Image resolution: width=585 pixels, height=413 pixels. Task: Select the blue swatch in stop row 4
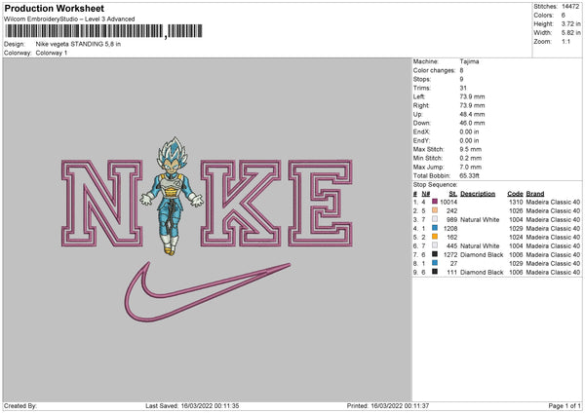[435, 228]
